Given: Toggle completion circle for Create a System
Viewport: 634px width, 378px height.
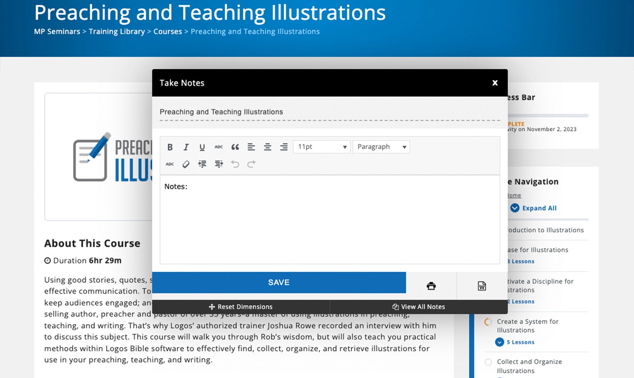Looking at the screenshot, I should (488, 322).
